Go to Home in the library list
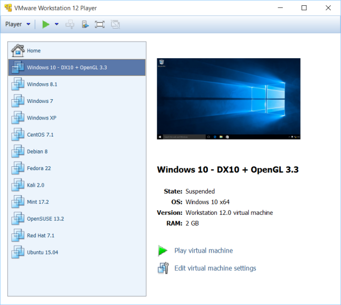Image resolution: width=341 pixels, height=305 pixels. pos(34,51)
